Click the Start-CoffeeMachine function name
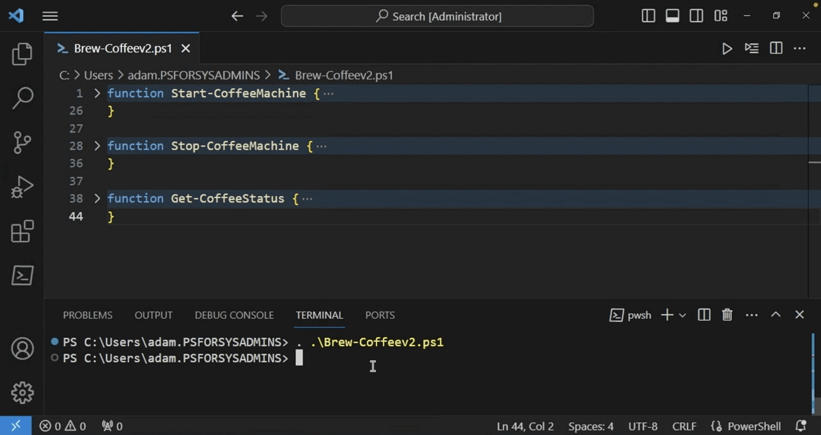The image size is (821, 435). (238, 93)
